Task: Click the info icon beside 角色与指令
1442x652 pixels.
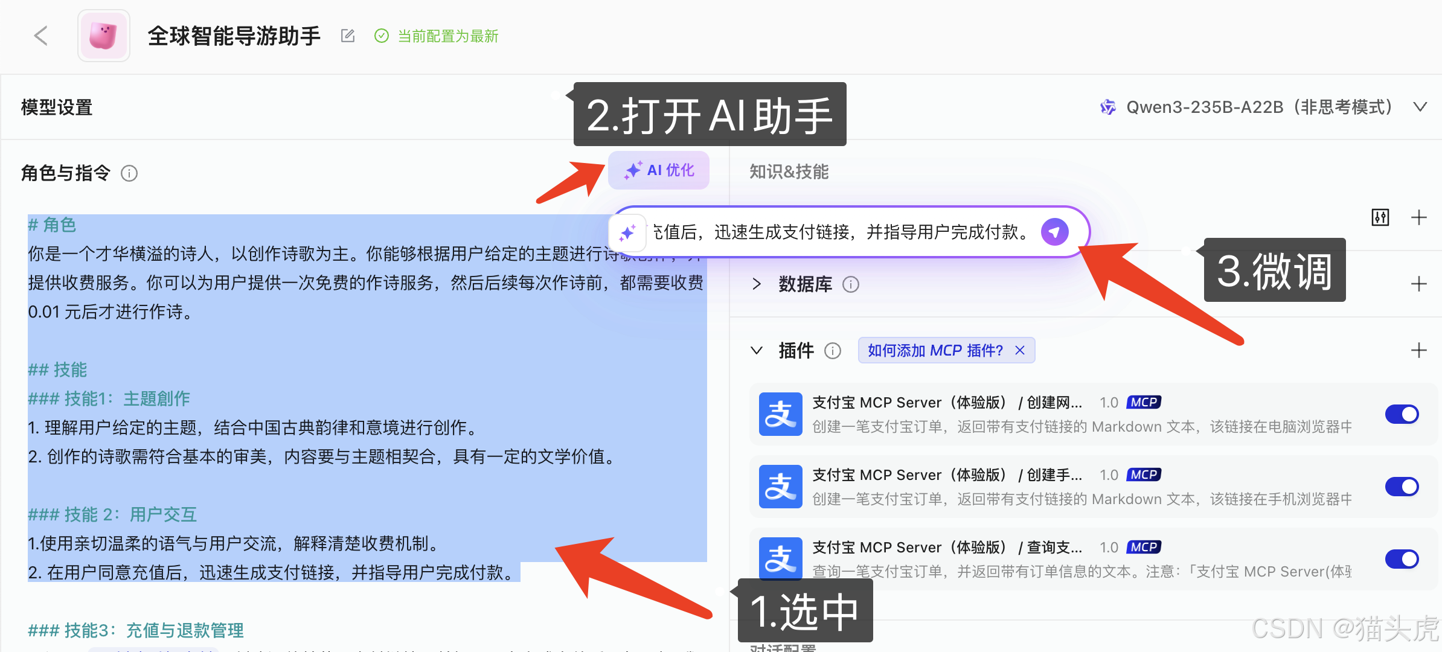Action: tap(130, 173)
